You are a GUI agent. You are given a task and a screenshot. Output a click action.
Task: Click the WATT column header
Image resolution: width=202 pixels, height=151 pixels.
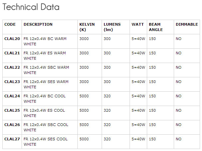pos(138,24)
